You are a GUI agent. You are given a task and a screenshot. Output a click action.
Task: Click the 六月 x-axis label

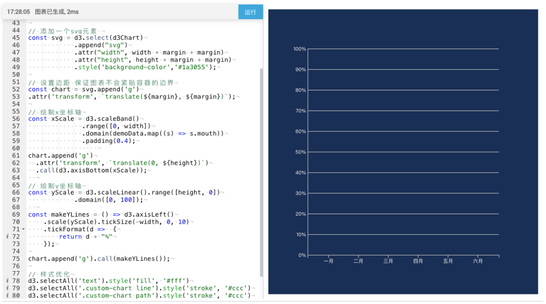478,261
